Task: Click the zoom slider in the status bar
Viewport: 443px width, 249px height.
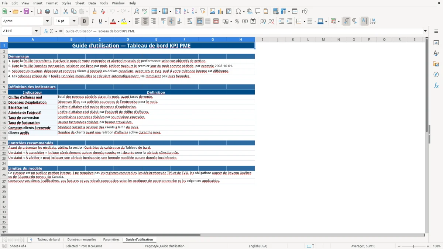Action: (413, 246)
